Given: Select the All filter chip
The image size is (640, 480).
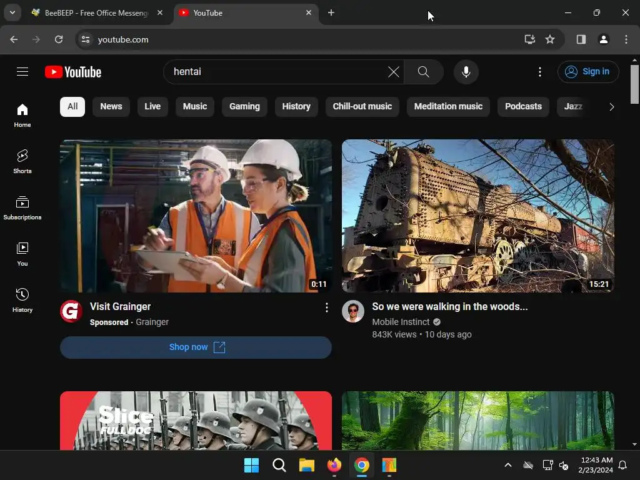Looking at the screenshot, I should pyautogui.click(x=72, y=107).
